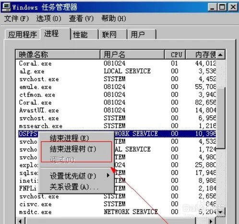The width and height of the screenshot is (239, 224).
Task: Select Coral.exe using 44,012 memory
Action: [116, 63]
